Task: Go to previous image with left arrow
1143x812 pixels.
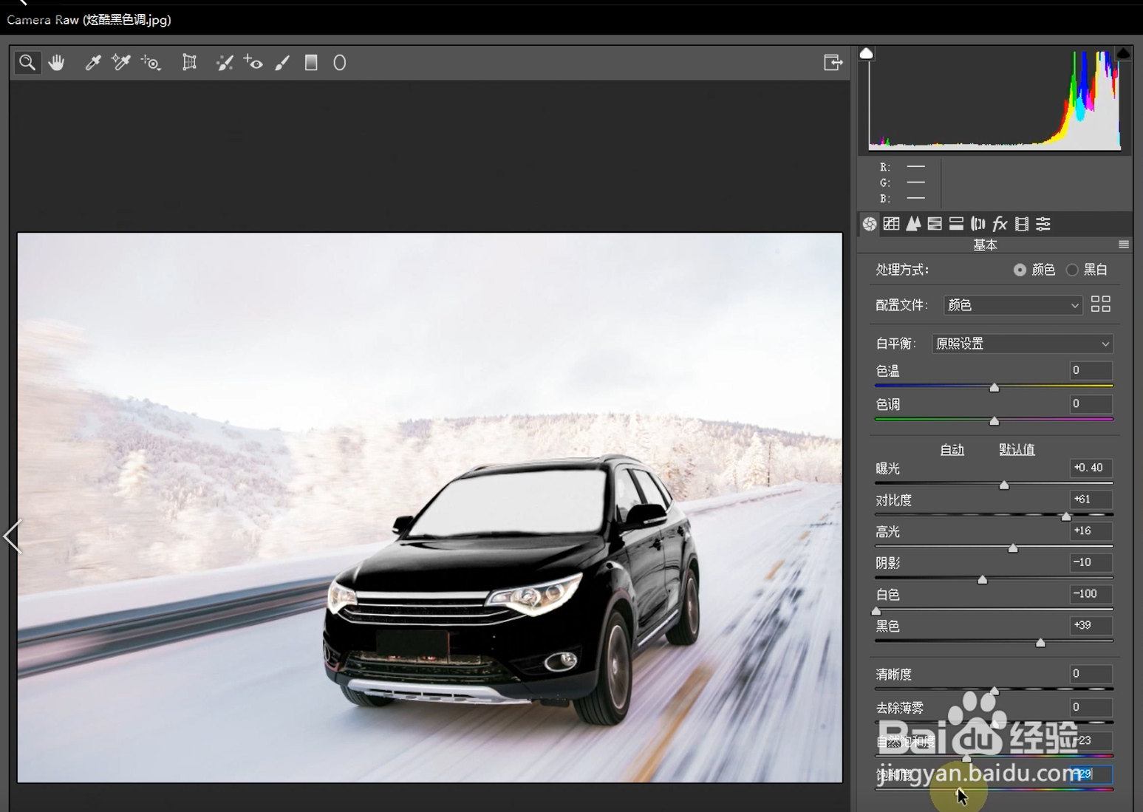Action: coord(12,536)
